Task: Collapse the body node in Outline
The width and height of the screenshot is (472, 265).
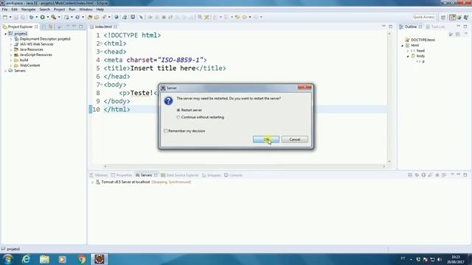Action: pos(408,56)
